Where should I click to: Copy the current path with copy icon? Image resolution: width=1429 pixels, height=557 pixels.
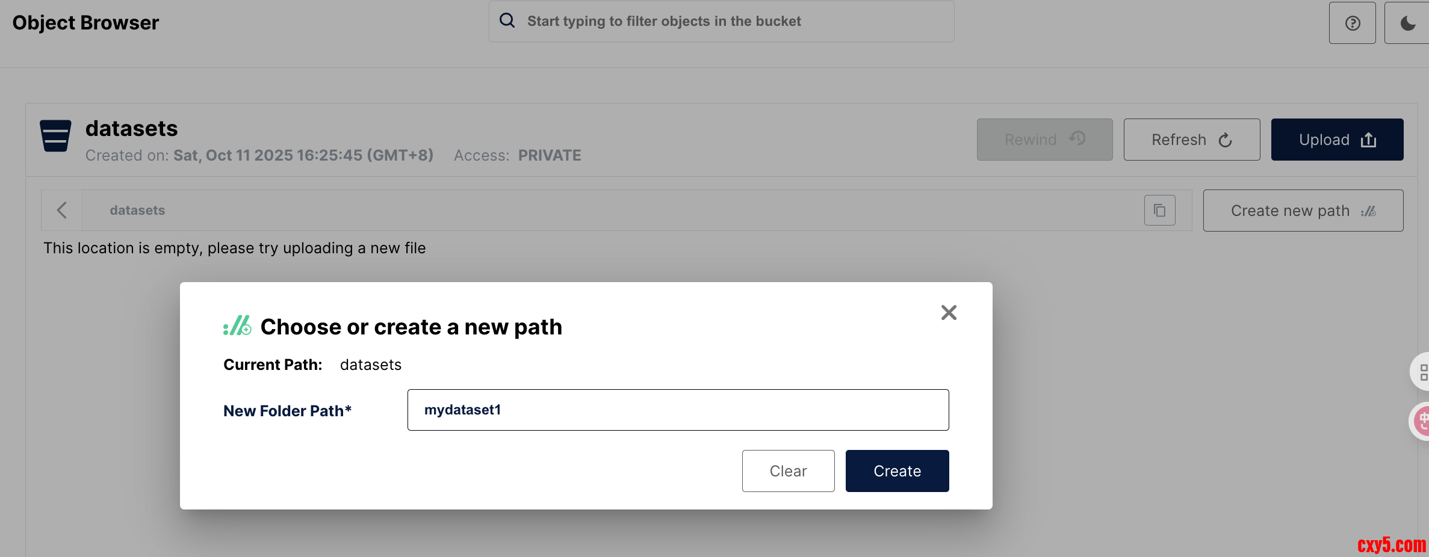coord(1159,211)
